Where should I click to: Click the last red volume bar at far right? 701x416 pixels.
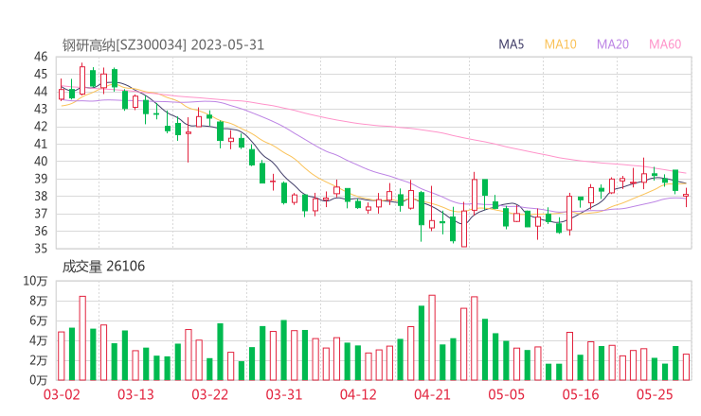[x=686, y=367]
